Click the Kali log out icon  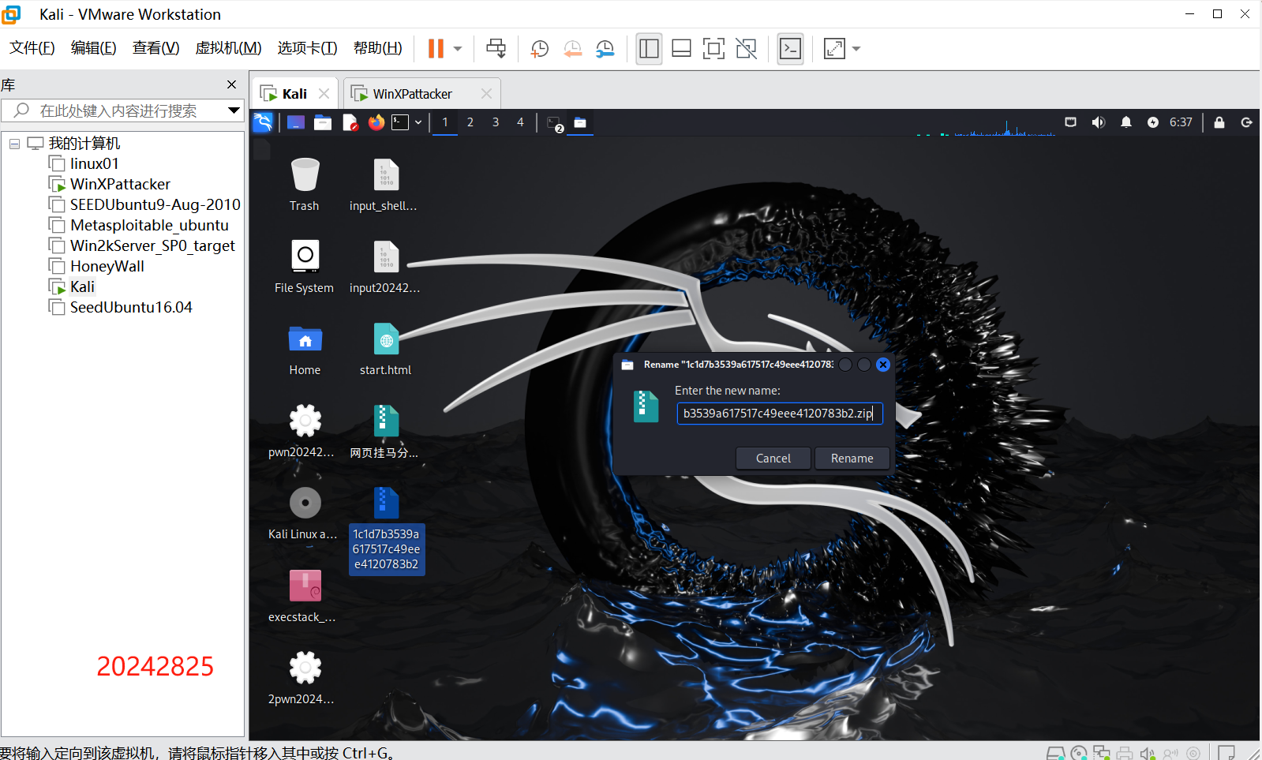point(1247,122)
